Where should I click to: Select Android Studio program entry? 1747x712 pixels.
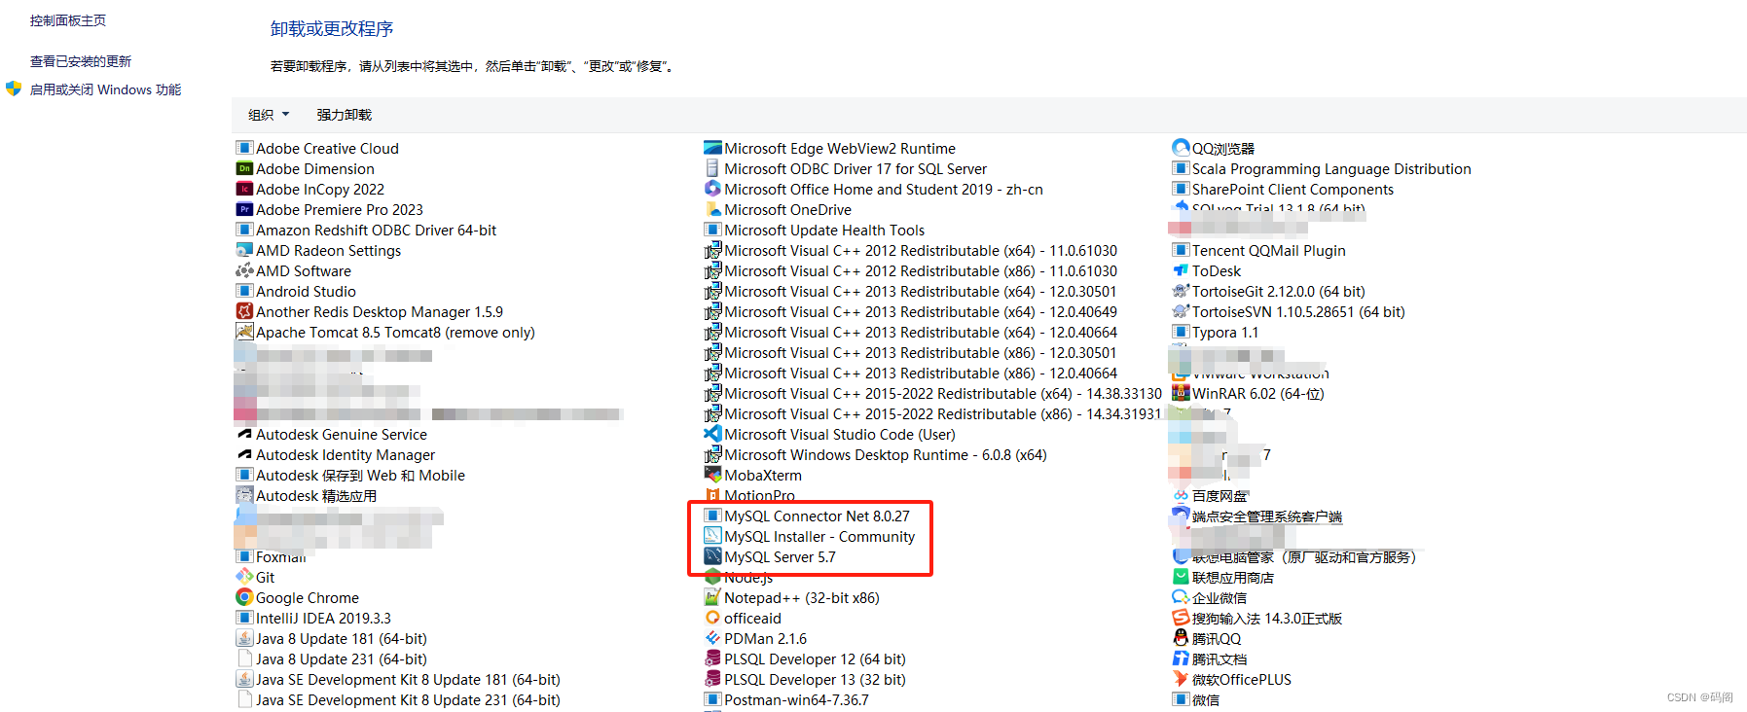coord(296,291)
